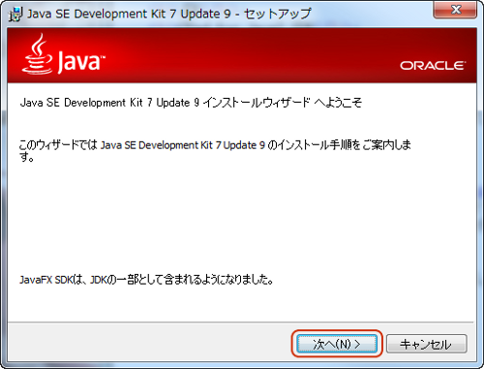Click the JavaFX SDK notice text
This screenshot has height=369, width=484.
tap(146, 279)
